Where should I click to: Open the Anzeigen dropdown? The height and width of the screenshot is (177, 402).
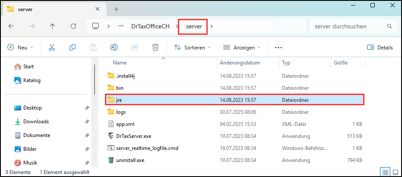pos(242,48)
